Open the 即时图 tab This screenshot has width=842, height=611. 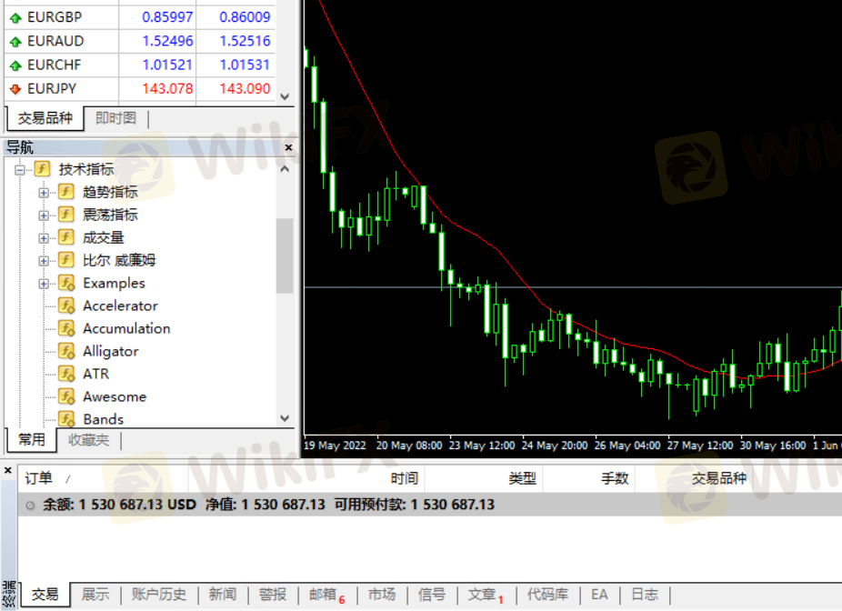pos(115,118)
